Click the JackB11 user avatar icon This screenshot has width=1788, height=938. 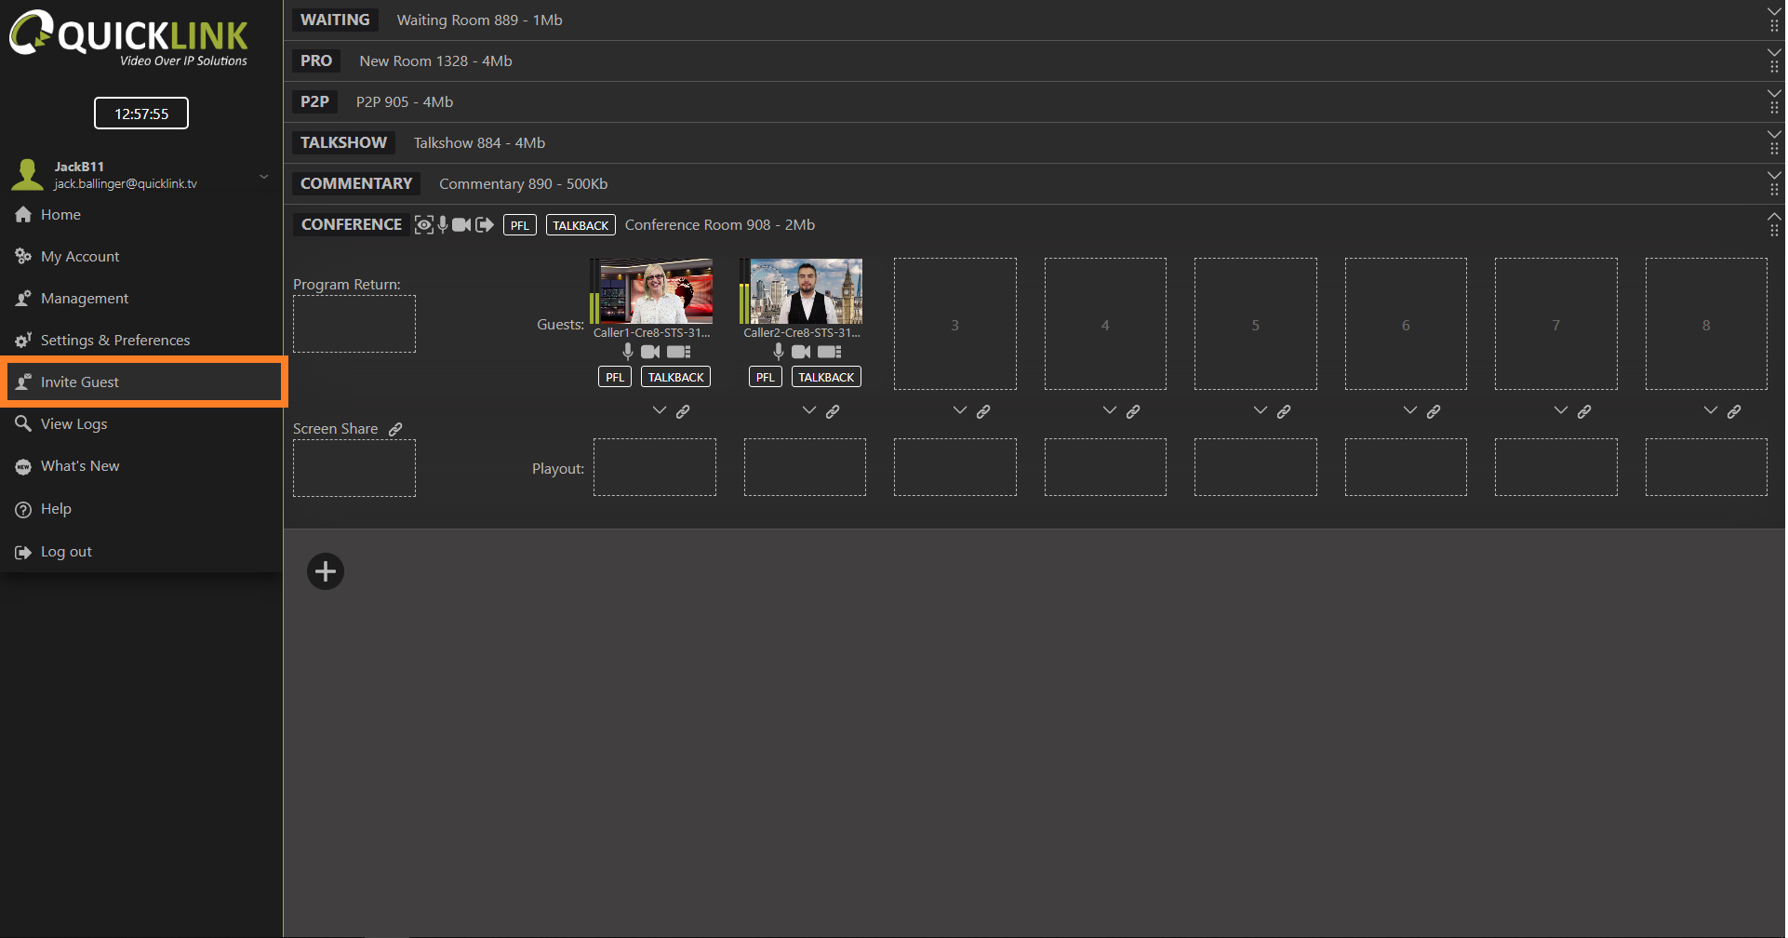[x=27, y=174]
